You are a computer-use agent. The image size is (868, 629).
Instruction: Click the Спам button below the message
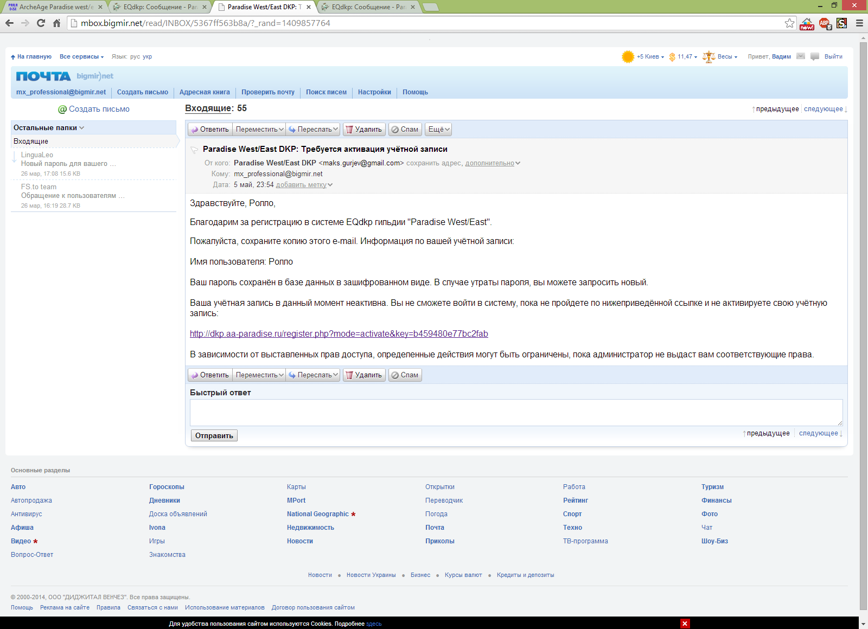click(405, 375)
